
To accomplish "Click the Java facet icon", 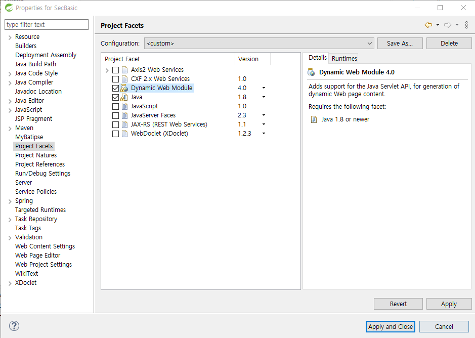I will pyautogui.click(x=124, y=97).
